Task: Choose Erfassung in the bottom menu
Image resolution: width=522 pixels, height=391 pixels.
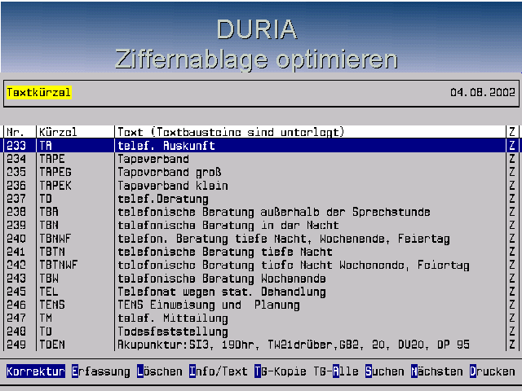Action: 101,371
